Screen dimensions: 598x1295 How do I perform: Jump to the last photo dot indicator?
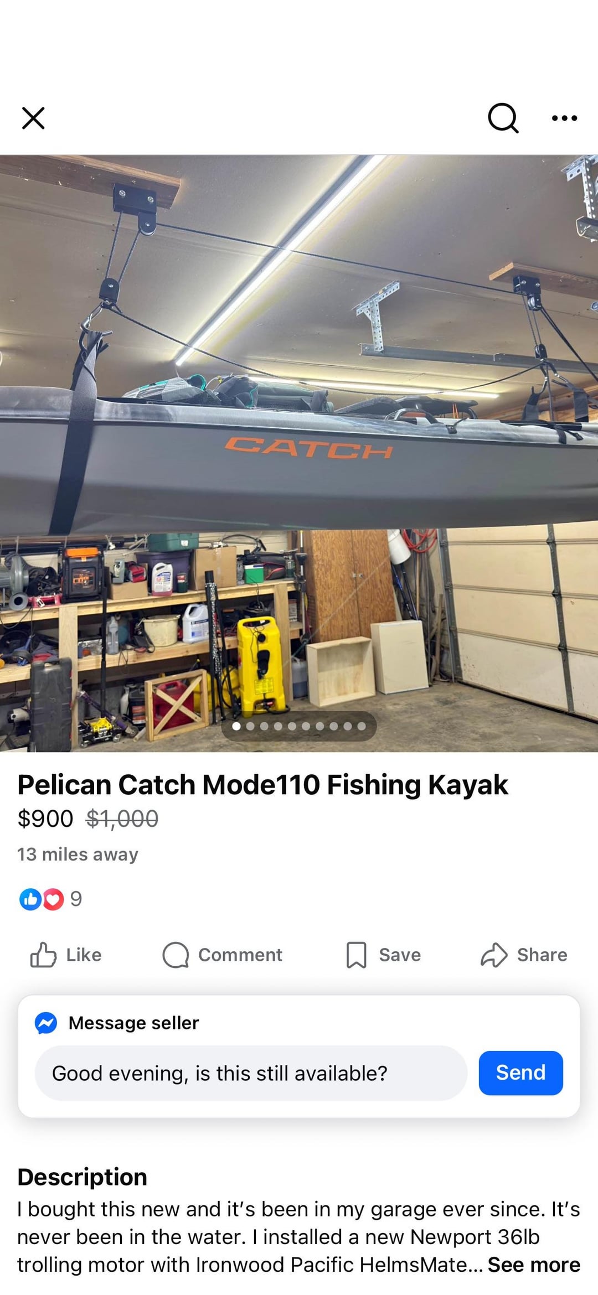click(x=362, y=726)
